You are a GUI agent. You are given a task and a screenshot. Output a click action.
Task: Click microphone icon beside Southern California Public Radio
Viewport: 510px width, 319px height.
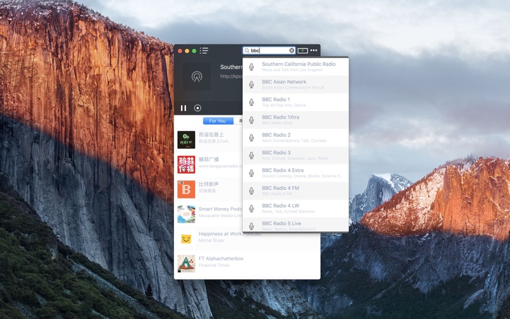(x=251, y=67)
